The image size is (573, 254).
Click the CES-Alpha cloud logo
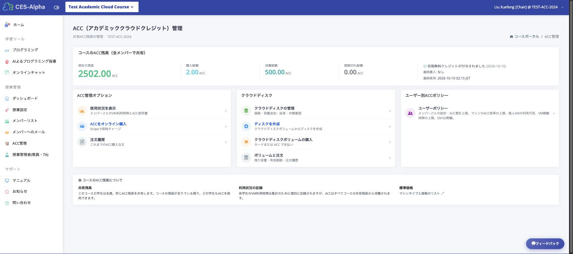(x=8, y=7)
